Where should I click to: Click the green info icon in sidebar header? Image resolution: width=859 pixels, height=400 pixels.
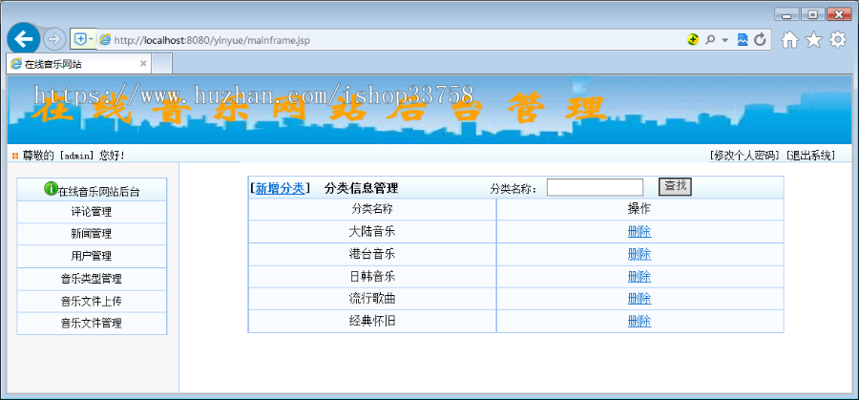point(51,189)
